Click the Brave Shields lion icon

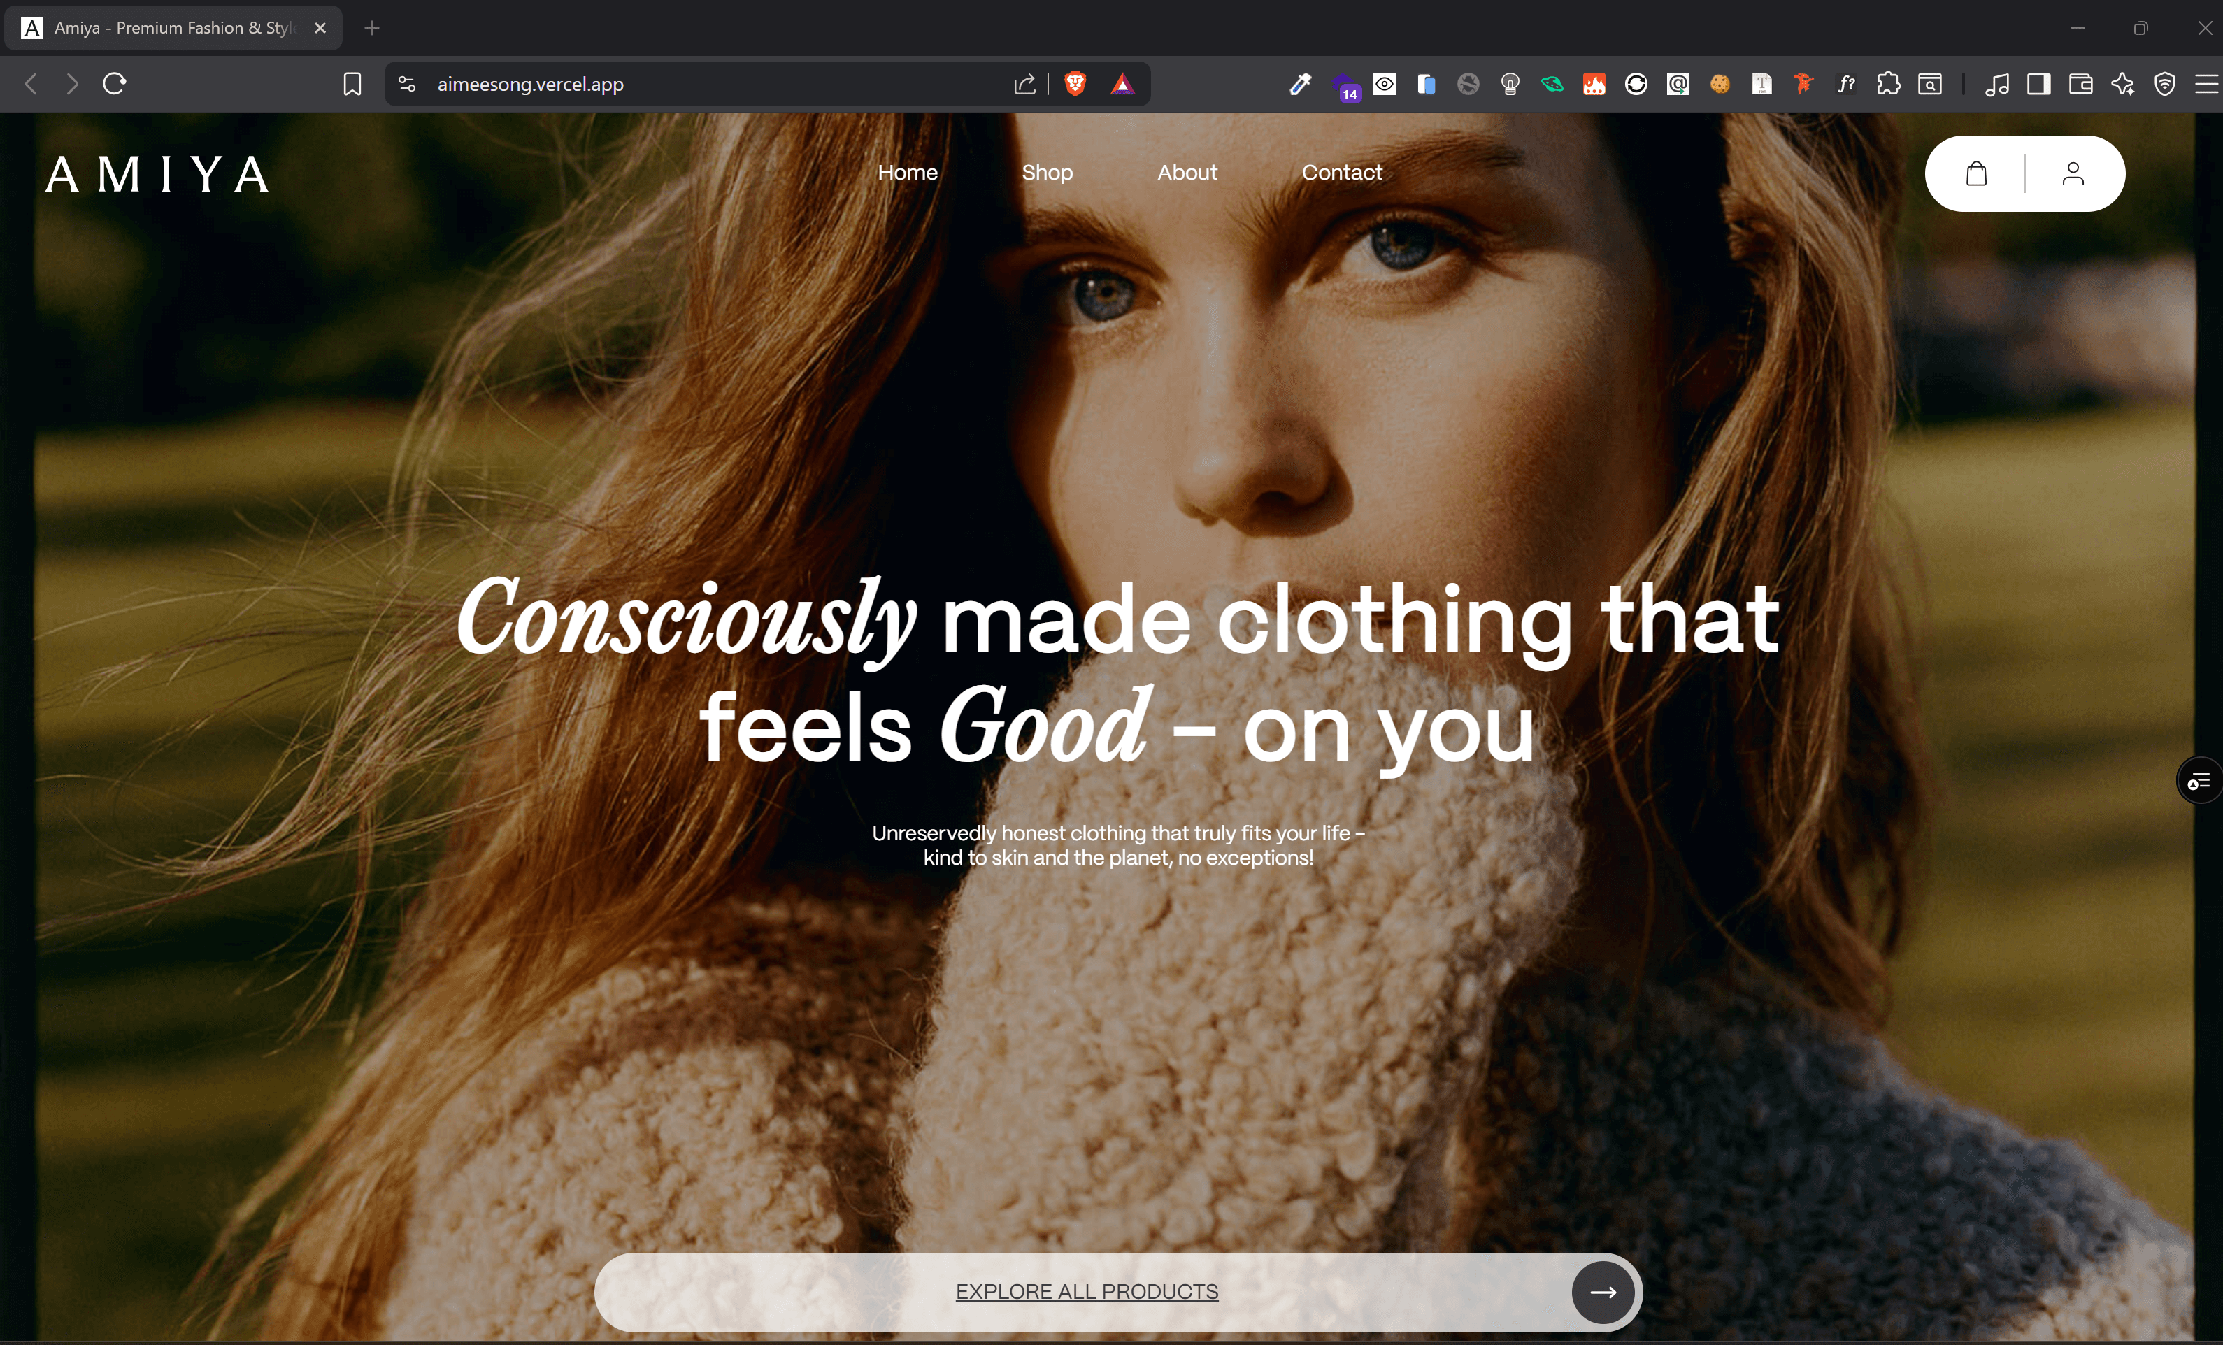(1075, 84)
